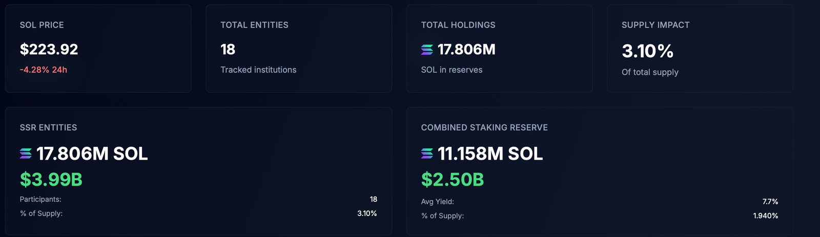The image size is (820, 237).
Task: Select the Participants: row label
Action: pyautogui.click(x=40, y=199)
